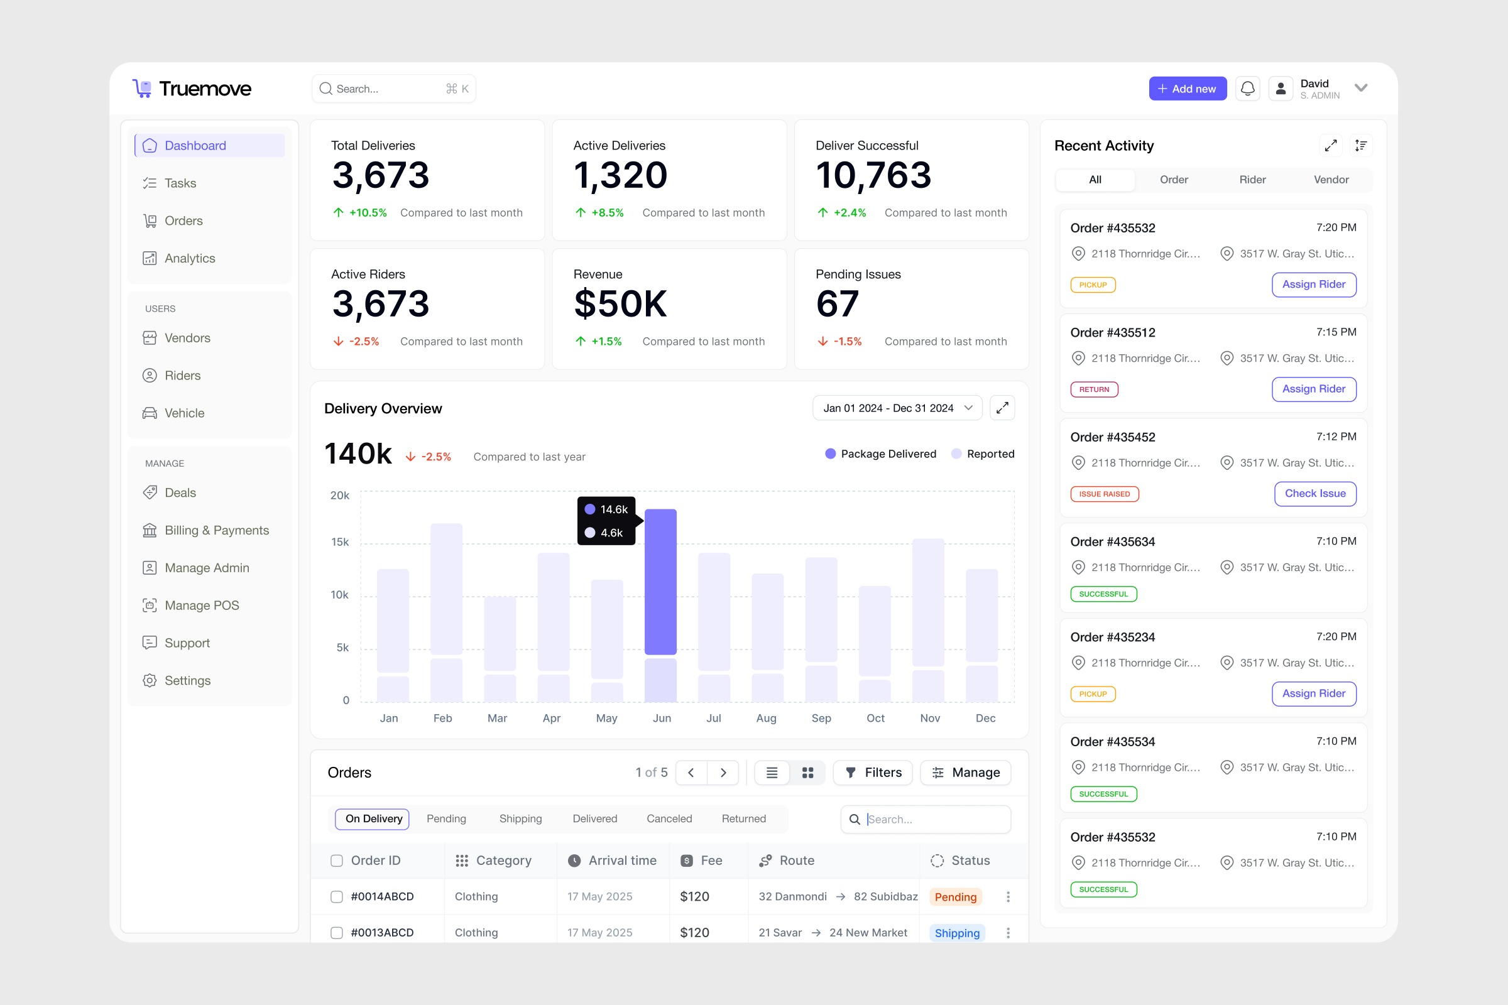Switch Orders to list view
The width and height of the screenshot is (1508, 1005).
[x=772, y=773]
